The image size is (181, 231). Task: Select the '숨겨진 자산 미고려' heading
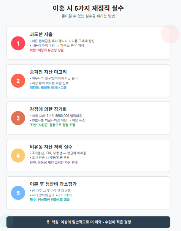click(x=48, y=72)
